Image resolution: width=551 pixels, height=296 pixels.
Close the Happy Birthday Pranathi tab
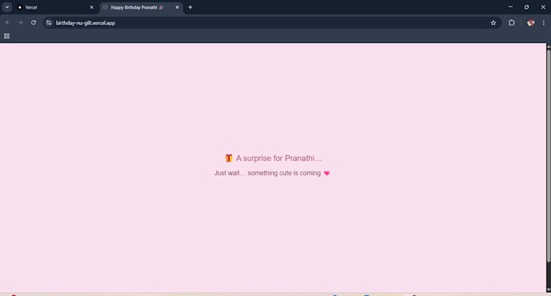click(x=177, y=7)
